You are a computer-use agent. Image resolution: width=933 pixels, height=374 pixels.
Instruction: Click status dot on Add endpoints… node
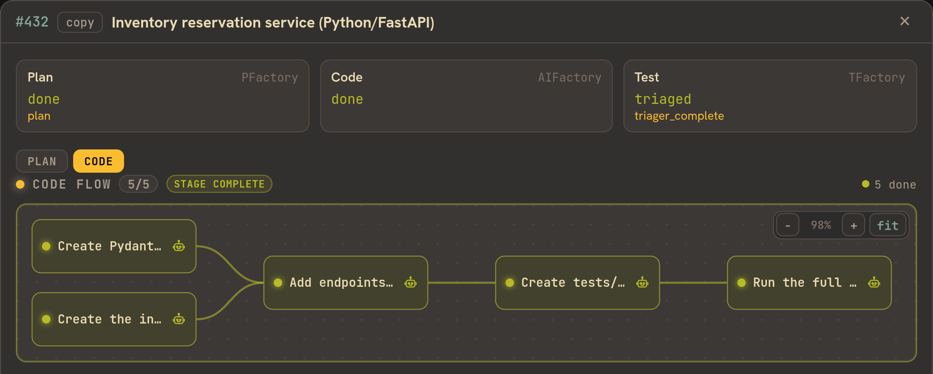click(x=278, y=283)
